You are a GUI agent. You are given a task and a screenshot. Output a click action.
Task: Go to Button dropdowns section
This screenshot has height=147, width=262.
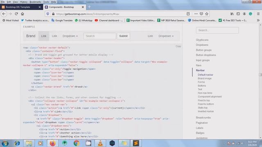(x=206, y=55)
